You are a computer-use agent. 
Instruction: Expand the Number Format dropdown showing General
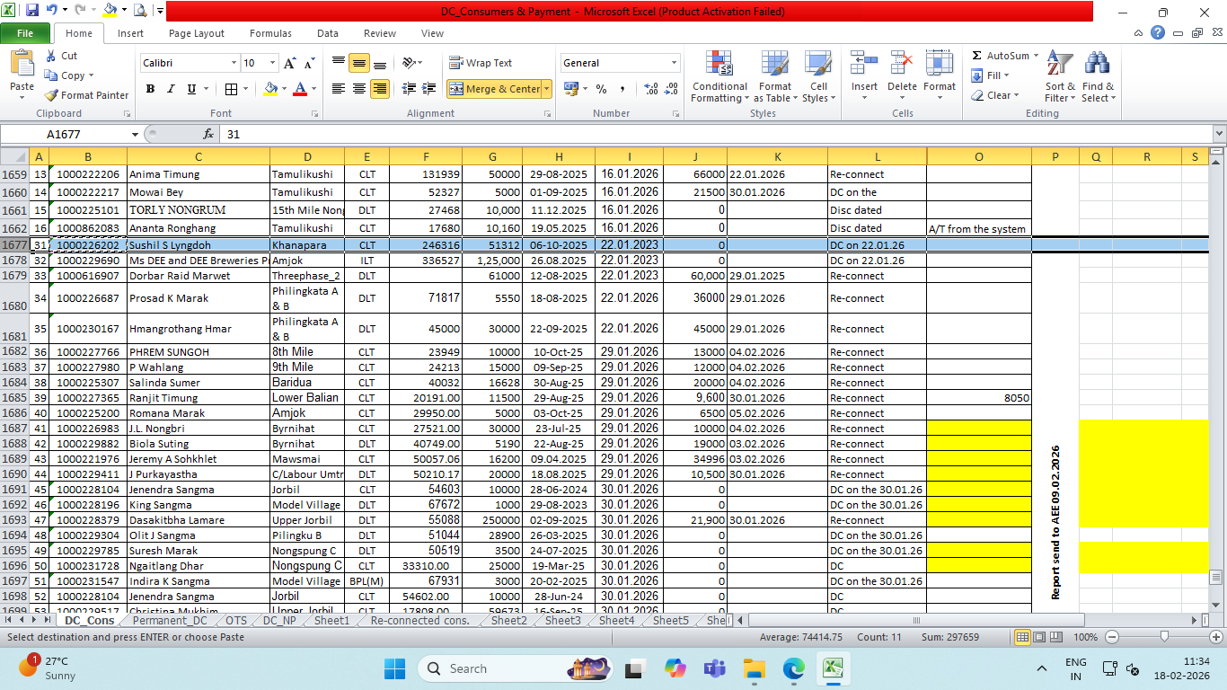click(674, 63)
